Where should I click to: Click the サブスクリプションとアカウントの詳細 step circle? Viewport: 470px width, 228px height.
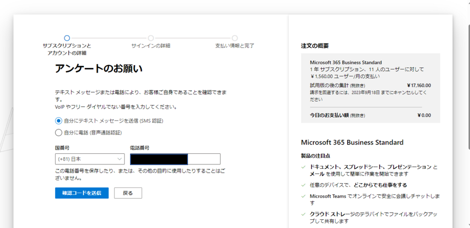point(67,38)
